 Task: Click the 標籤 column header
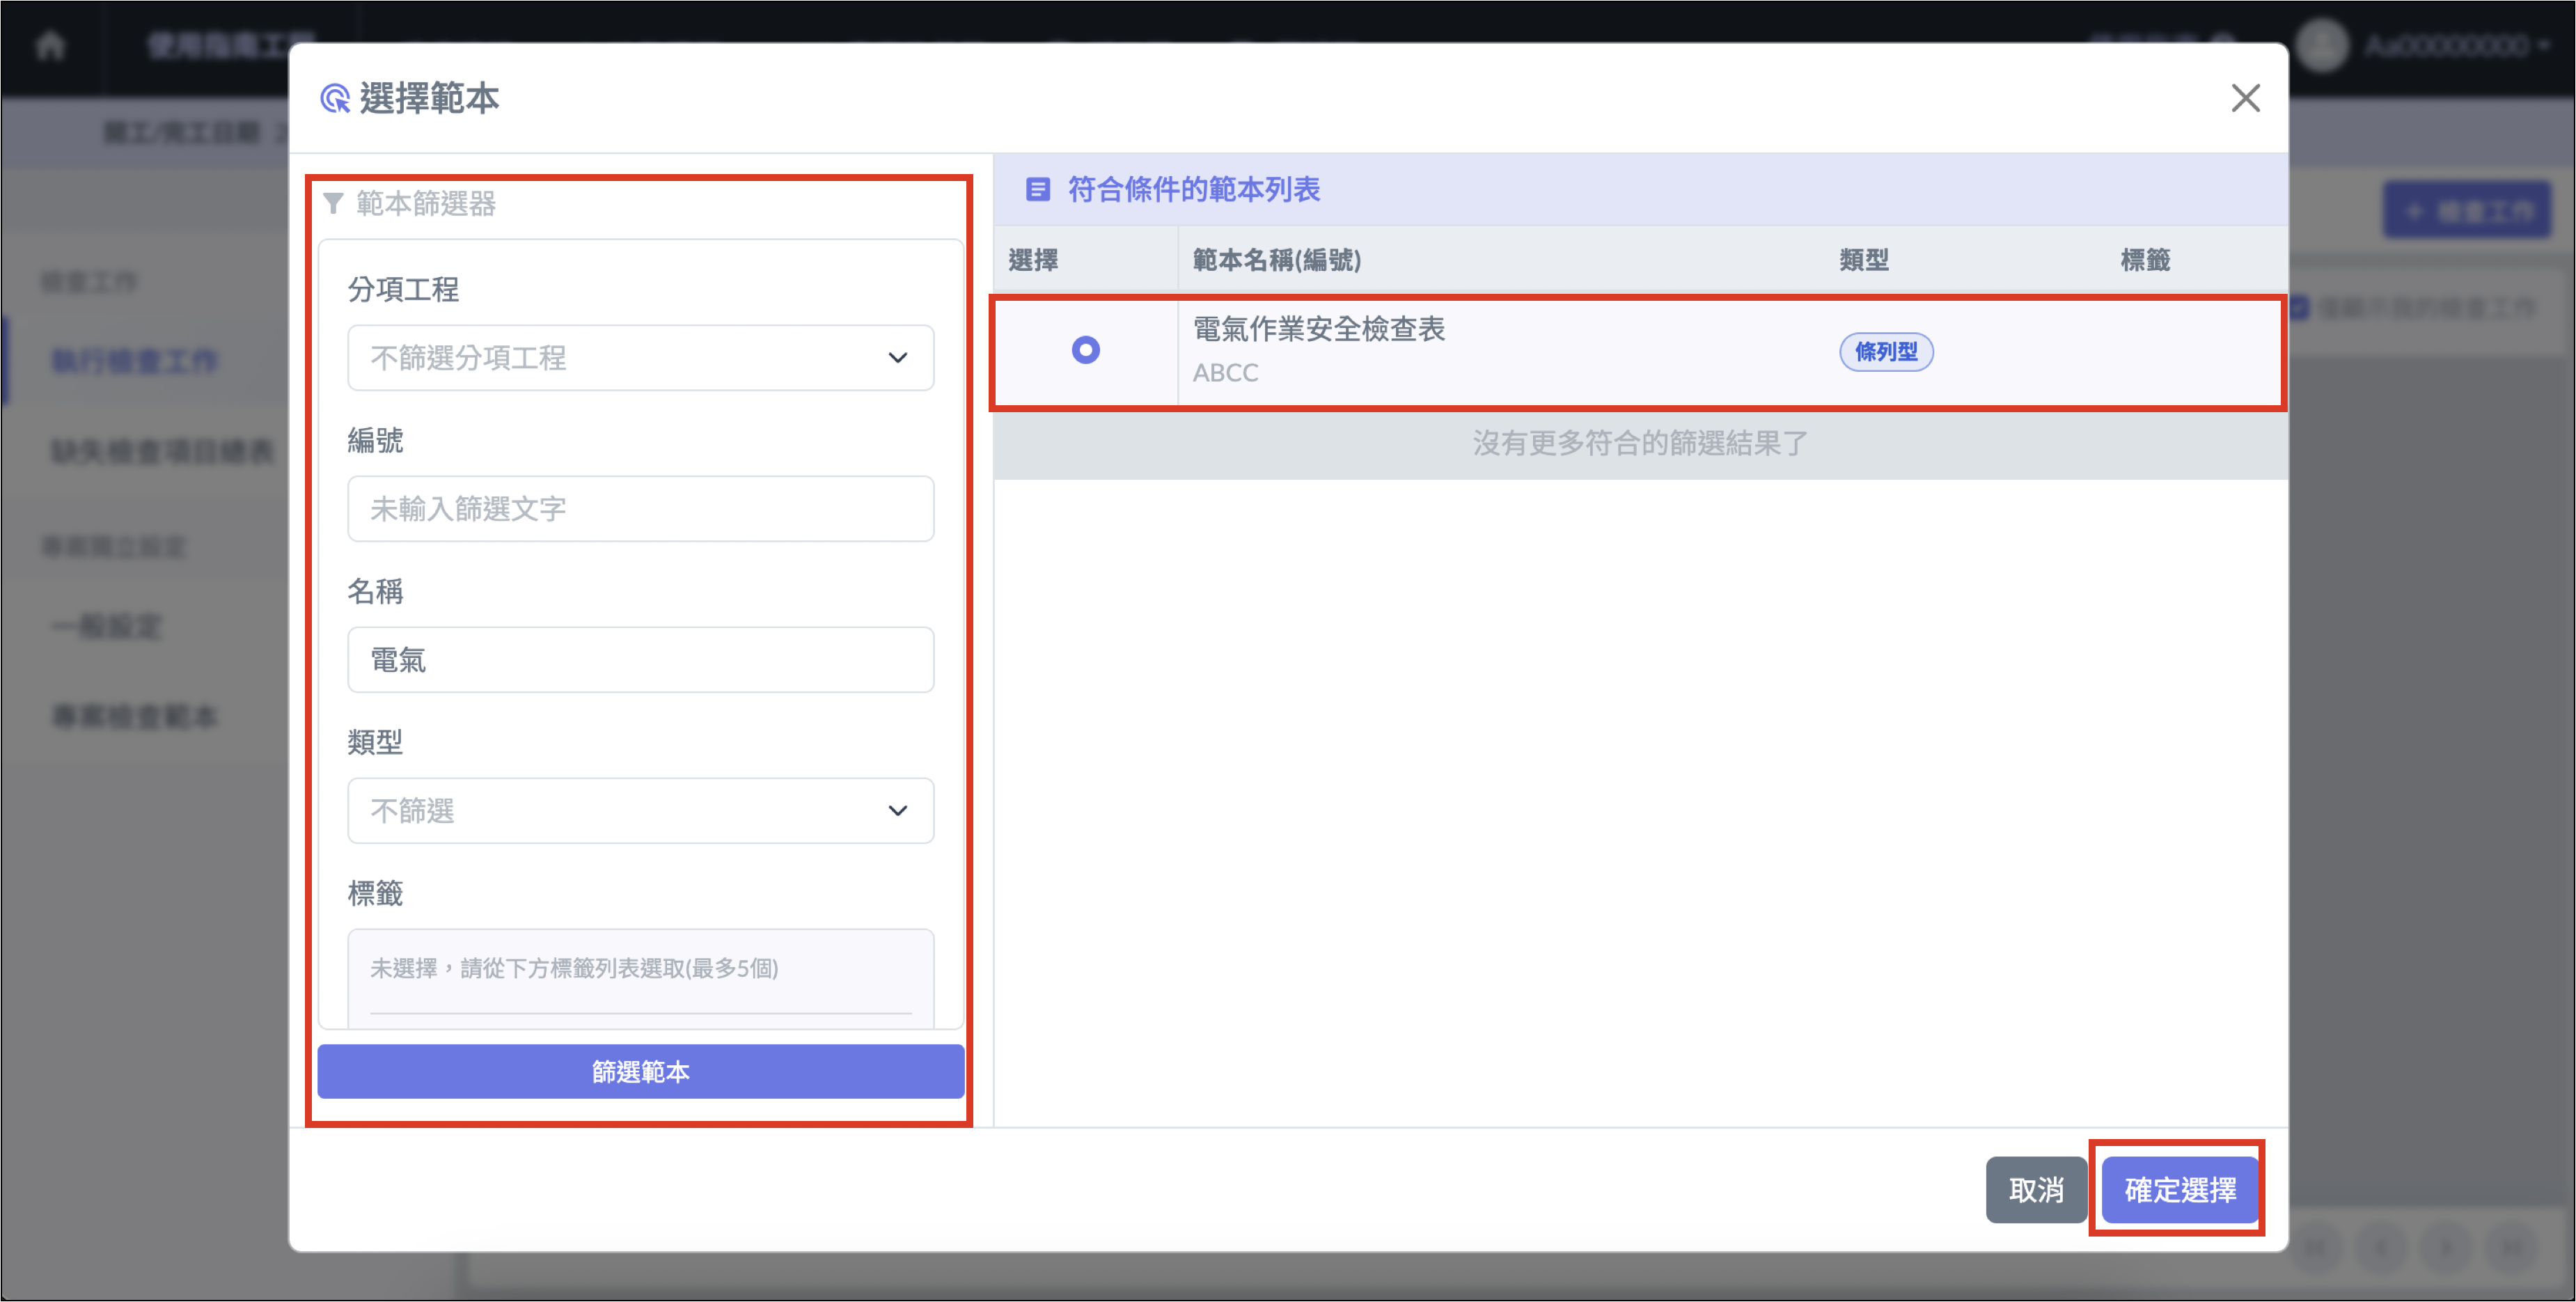click(x=2144, y=260)
